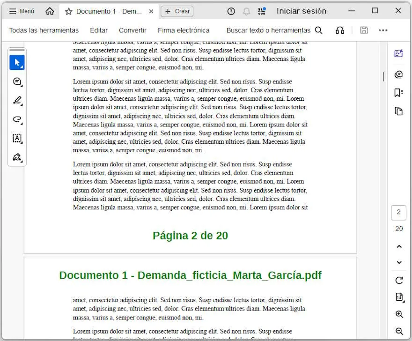412x341 pixels.
Task: Click Iniciar sesión
Action: click(x=302, y=11)
